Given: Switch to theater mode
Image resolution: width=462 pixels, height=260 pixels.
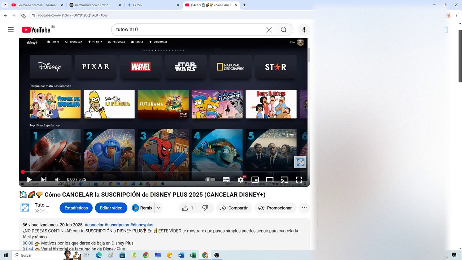Looking at the screenshot, I should 270,179.
